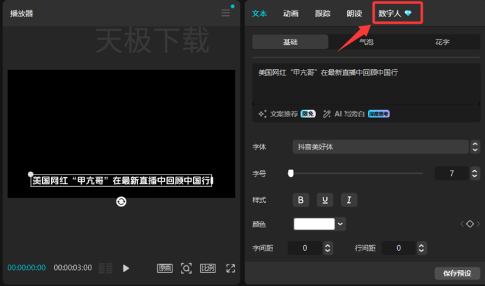Switch to the 跟踪 tab
The height and width of the screenshot is (286, 485).
pyautogui.click(x=323, y=13)
